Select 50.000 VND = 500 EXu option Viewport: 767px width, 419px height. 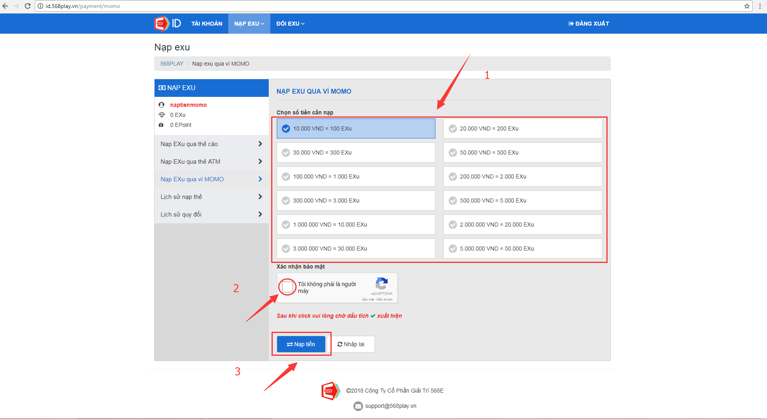coord(523,152)
